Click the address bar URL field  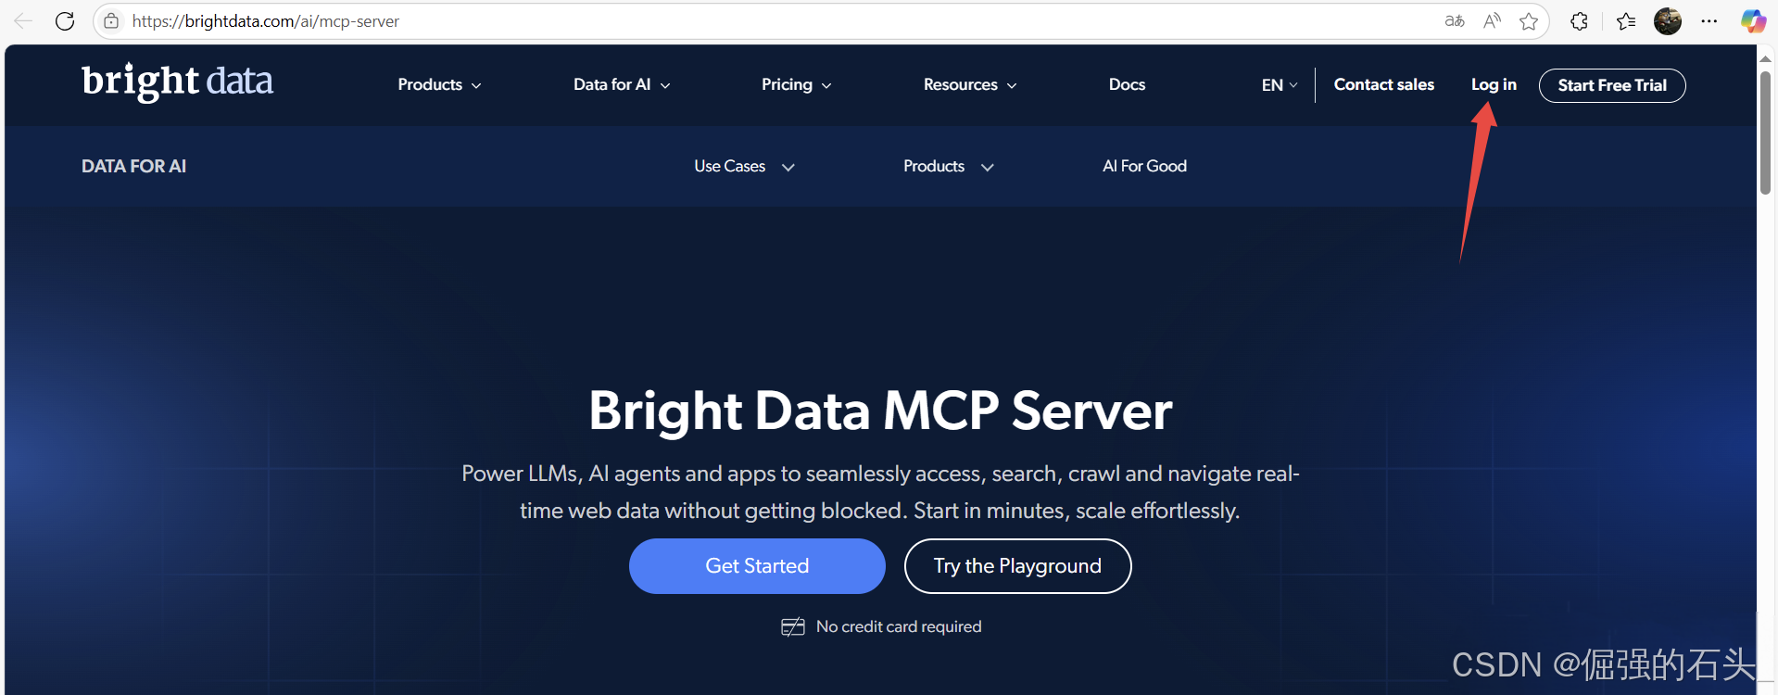[649, 21]
